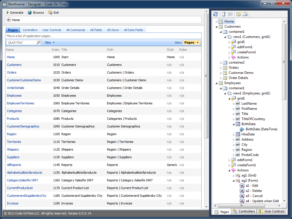The image size is (292, 219).
Task: Open the Products page link
Action: point(13,119)
